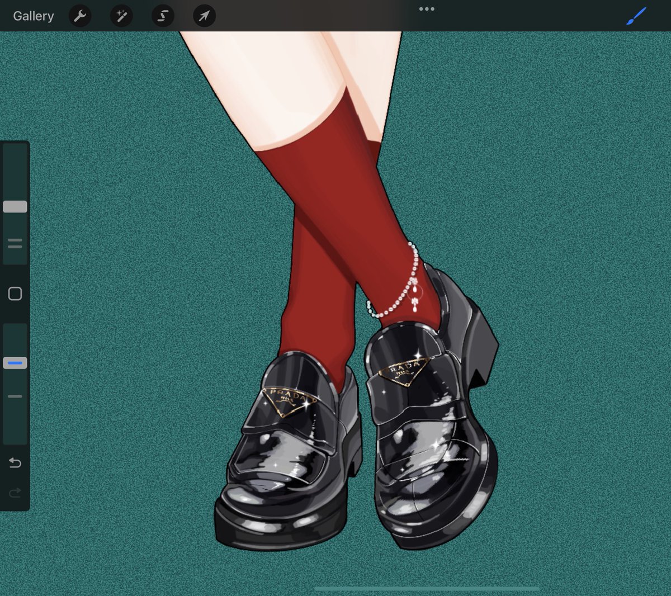671x596 pixels.
Task: Open the Actions wrench menu
Action: click(80, 16)
